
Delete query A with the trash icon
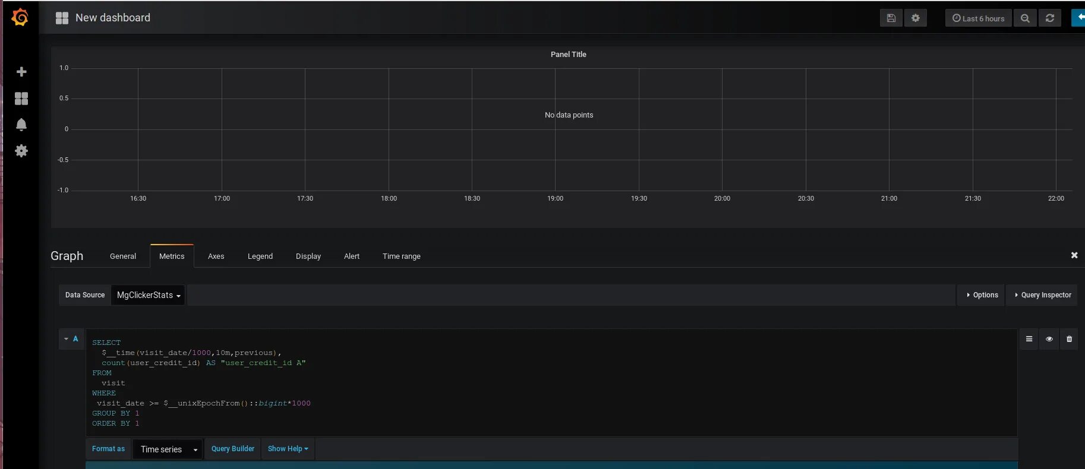click(x=1069, y=339)
